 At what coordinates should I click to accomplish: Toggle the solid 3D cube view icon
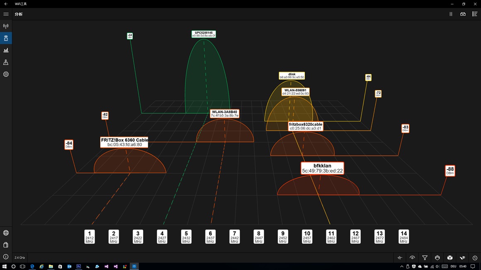tap(450, 258)
